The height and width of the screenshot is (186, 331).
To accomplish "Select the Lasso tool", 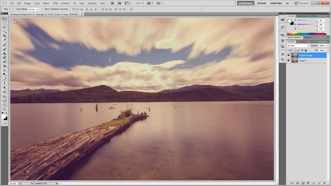I will coord(5,27).
